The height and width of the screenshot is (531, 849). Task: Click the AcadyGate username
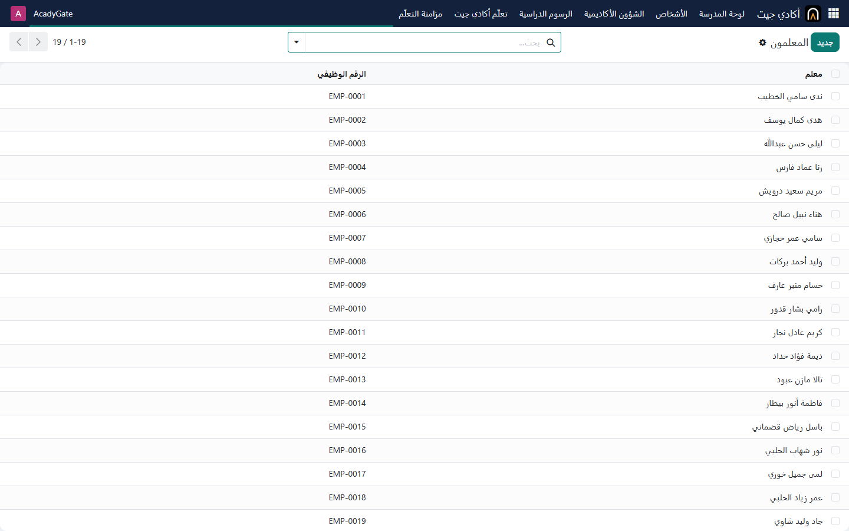pos(53,14)
